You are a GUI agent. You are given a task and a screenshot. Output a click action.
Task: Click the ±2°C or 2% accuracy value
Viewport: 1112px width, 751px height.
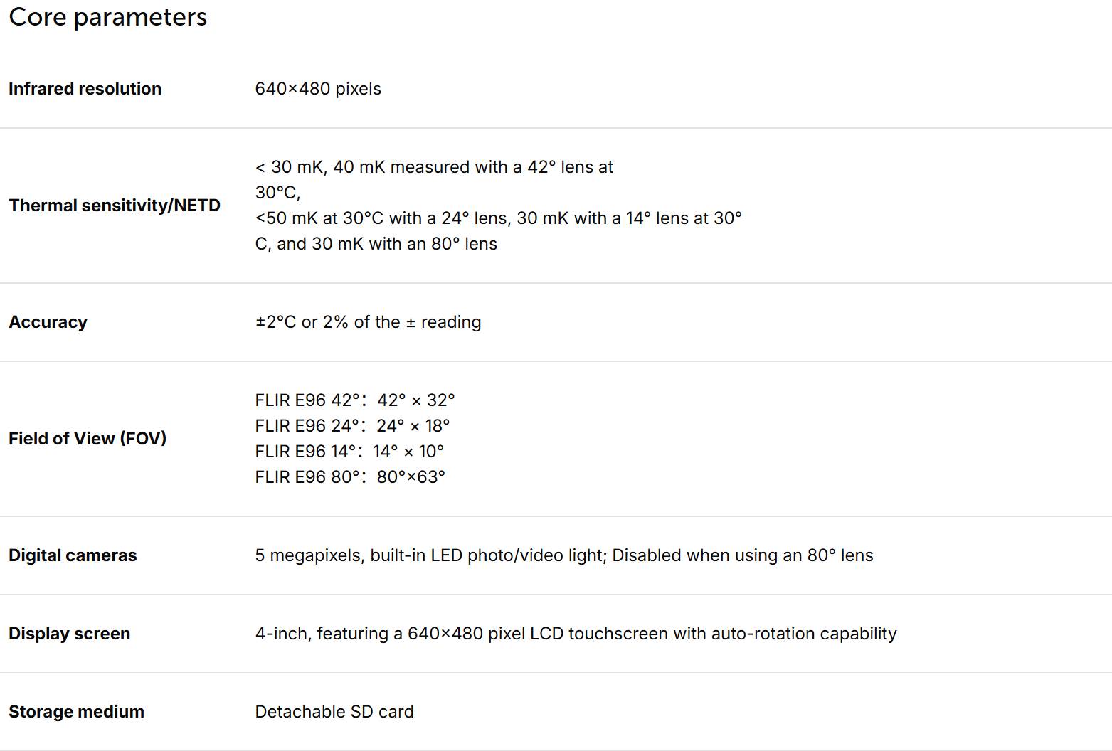[369, 322]
